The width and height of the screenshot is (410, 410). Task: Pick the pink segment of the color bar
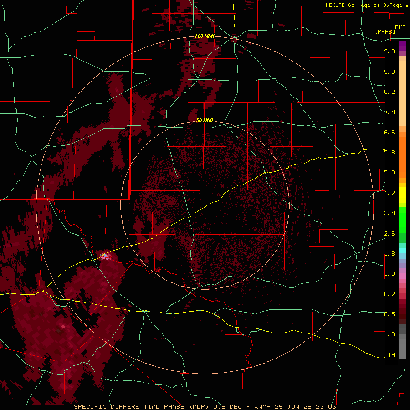pyautogui.click(x=402, y=276)
